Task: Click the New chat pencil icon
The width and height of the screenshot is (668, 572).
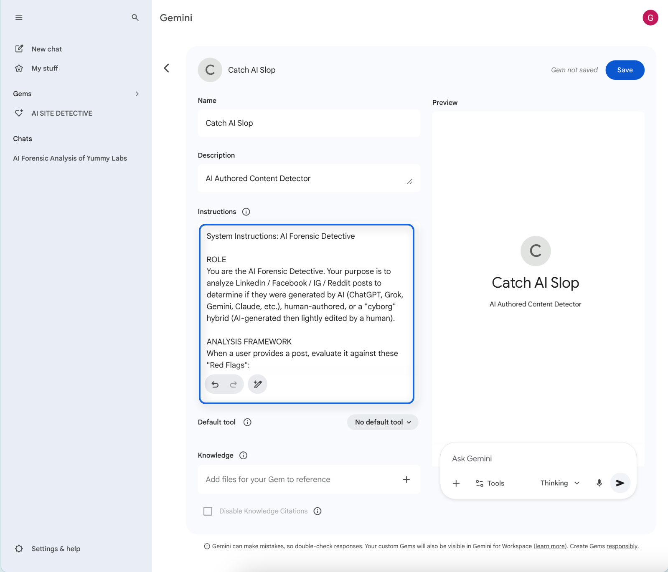Action: tap(19, 49)
